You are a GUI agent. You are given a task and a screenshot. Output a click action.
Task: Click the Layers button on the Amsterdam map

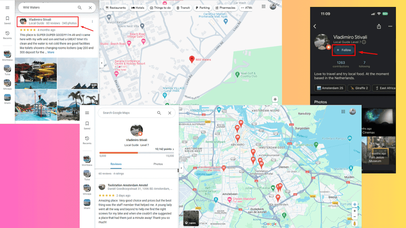(191, 220)
